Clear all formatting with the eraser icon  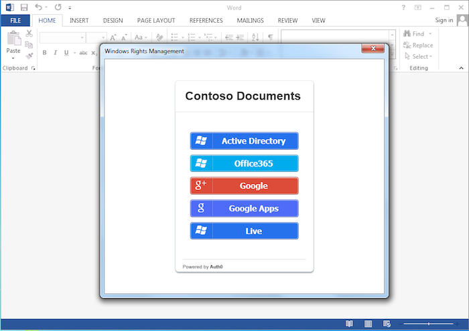point(159,37)
